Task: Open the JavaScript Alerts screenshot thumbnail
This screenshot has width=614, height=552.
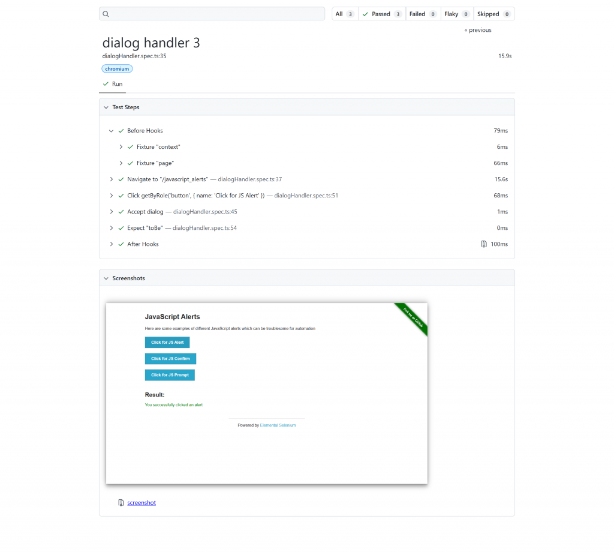Action: click(267, 394)
